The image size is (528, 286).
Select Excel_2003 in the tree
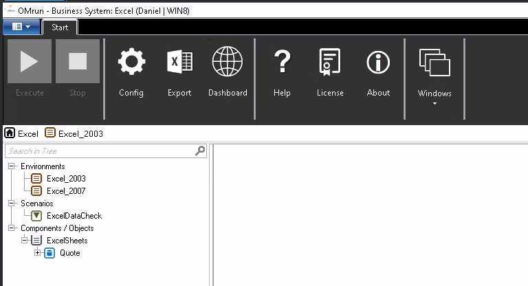(x=66, y=179)
